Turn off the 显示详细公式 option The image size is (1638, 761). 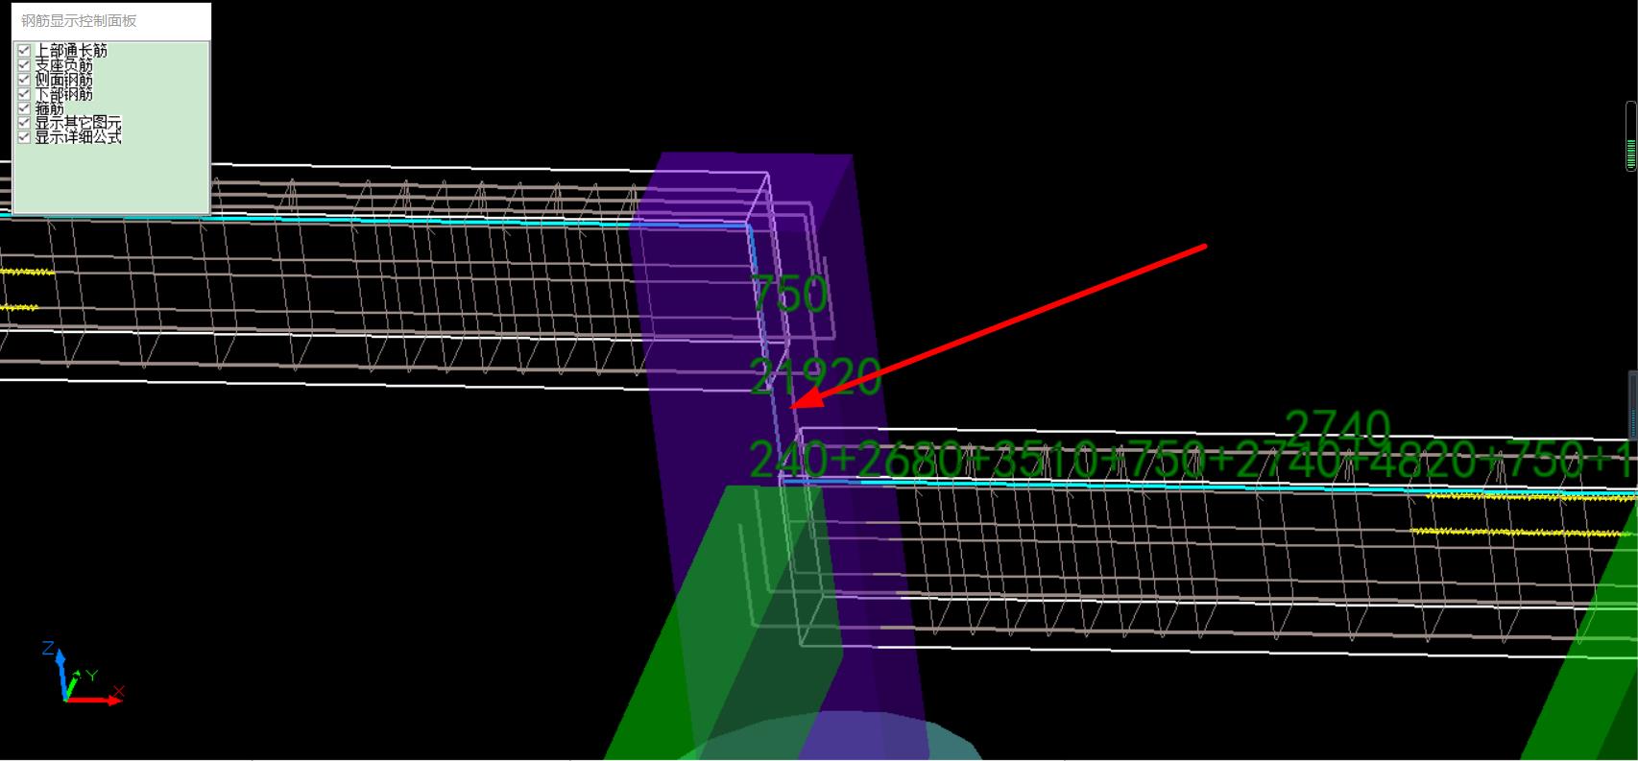[x=24, y=137]
